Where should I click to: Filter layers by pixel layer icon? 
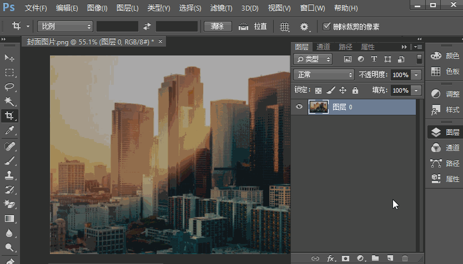coord(348,59)
